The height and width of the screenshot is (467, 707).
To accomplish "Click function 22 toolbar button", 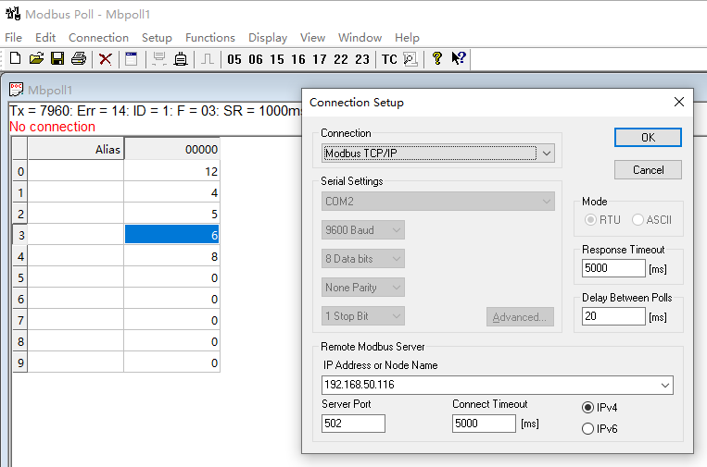I will tap(341, 59).
